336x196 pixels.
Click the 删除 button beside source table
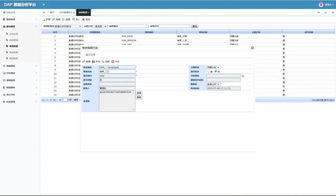pos(139,97)
